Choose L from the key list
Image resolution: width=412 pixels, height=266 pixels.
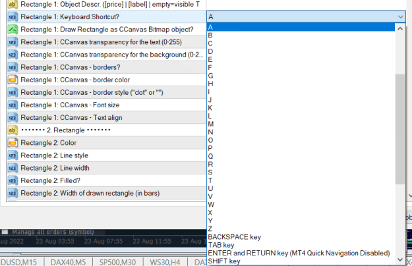[301, 116]
